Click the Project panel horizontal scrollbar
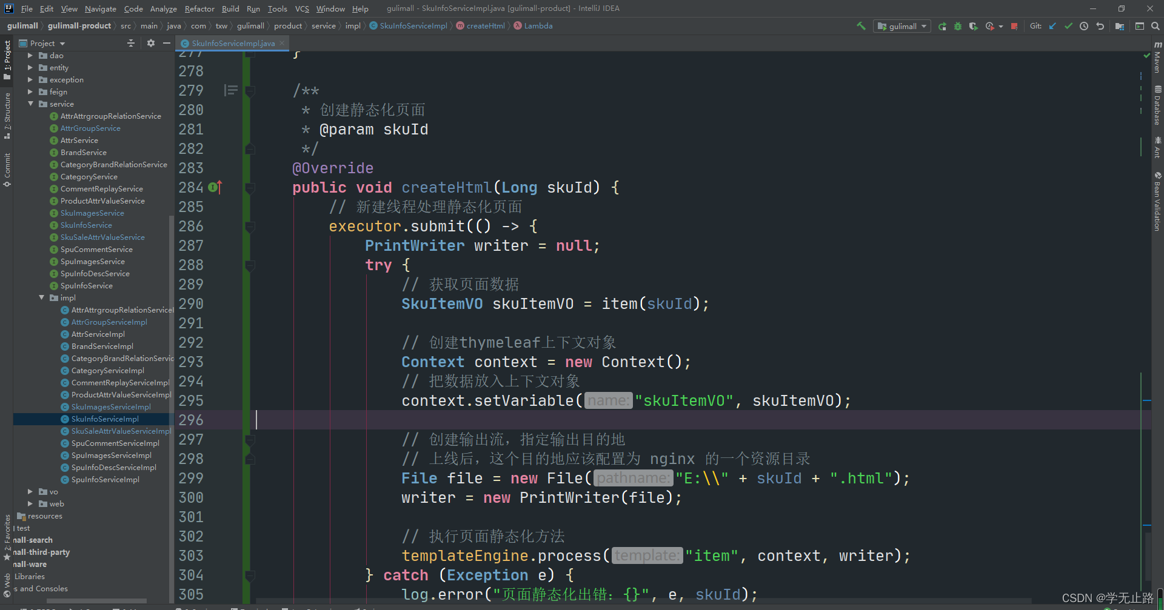Screen dimensions: 1164x610 [x=97, y=601]
